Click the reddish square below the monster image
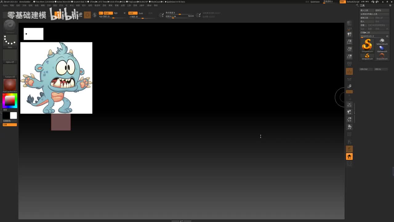The width and height of the screenshot is (394, 222). point(61,122)
